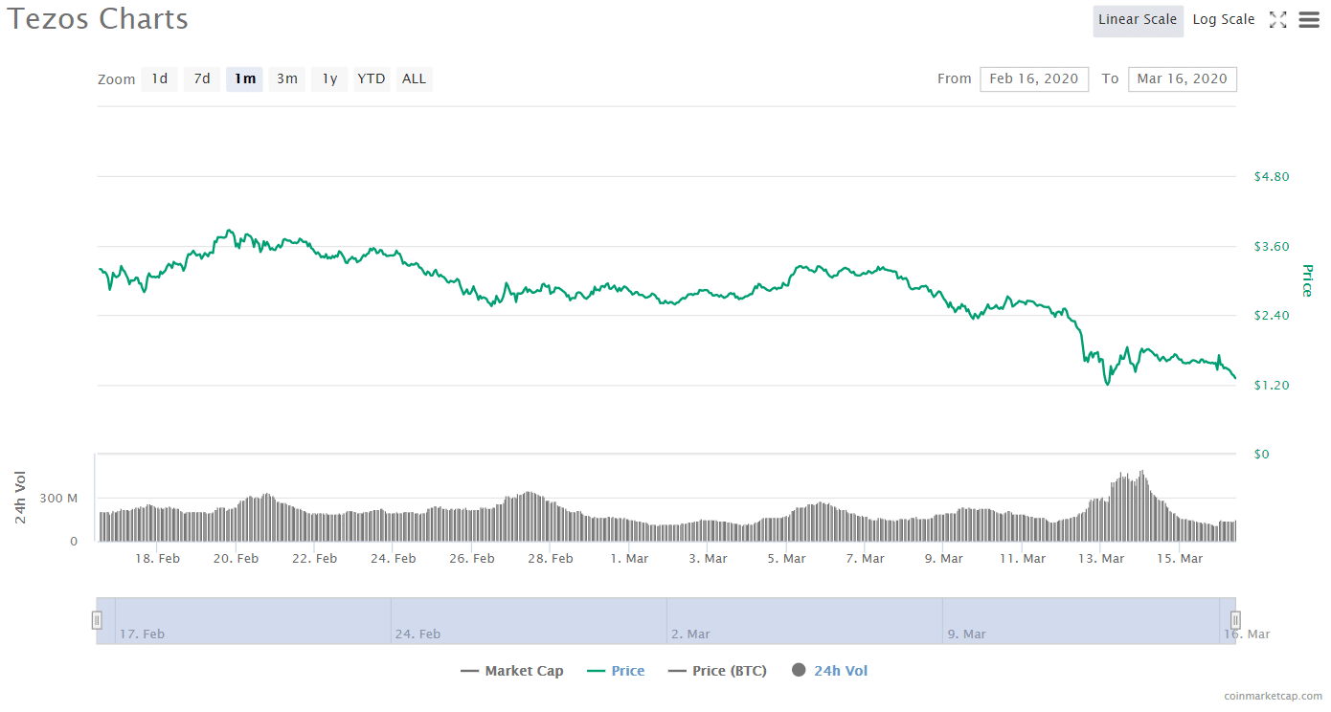Click the navigator's selected range area
Screen dimensions: 1331x712
point(665,620)
